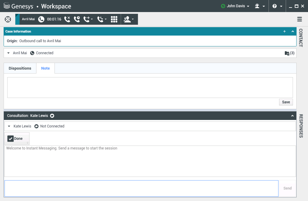Add a field to Case Information
Viewport: 308px width, 201px height.
tap(285, 31)
